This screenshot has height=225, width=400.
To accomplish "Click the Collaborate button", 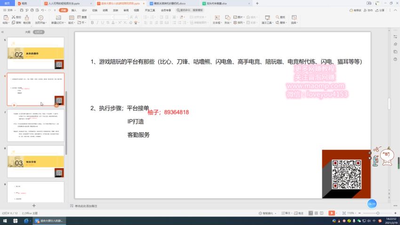I will [x=368, y=10].
